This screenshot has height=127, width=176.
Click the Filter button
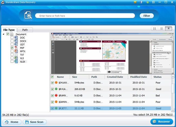pyautogui.click(x=146, y=16)
